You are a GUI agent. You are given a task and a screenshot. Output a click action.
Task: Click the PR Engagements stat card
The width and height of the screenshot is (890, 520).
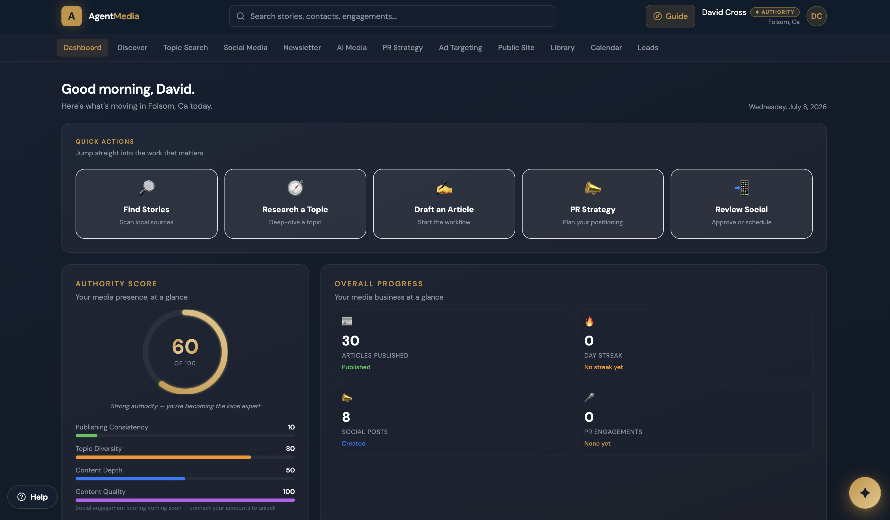(x=694, y=420)
